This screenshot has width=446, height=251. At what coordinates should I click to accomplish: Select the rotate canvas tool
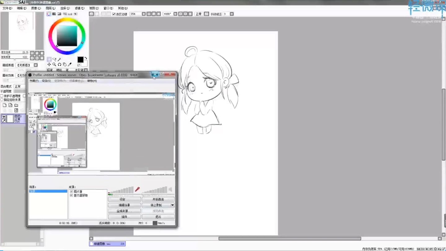(x=59, y=65)
